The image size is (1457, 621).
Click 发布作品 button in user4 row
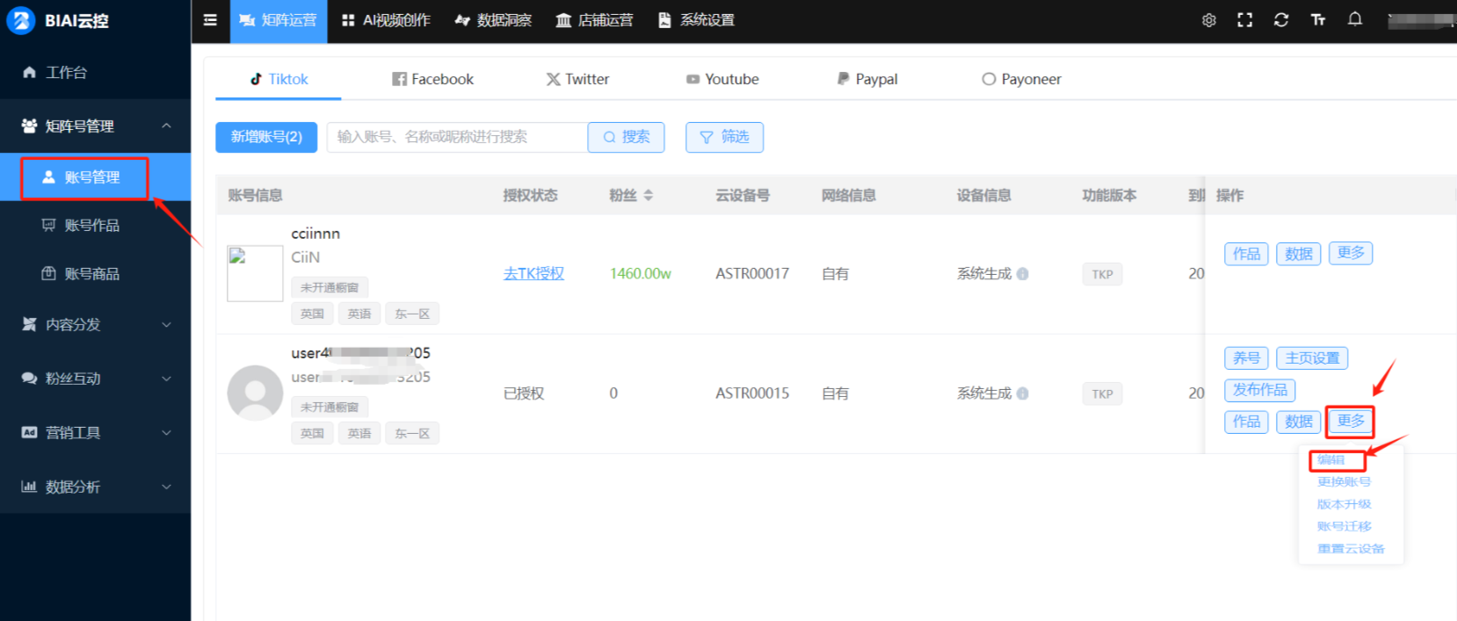pos(1259,389)
